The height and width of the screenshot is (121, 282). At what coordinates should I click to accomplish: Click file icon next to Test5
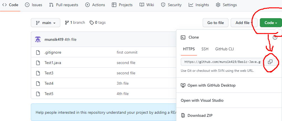(38, 94)
